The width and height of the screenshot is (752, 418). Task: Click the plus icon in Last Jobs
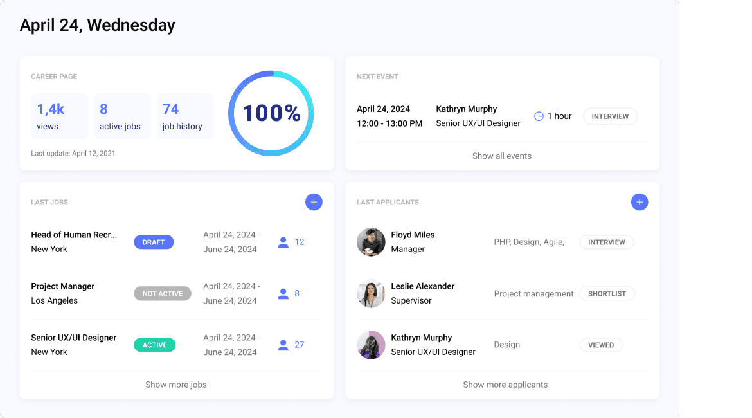point(314,202)
